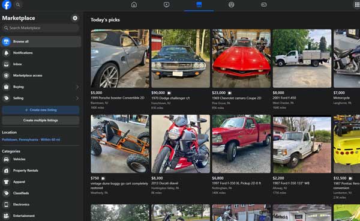Screen dimensions: 360x221
Task: Select Browse all menu label
Action: 21,41
